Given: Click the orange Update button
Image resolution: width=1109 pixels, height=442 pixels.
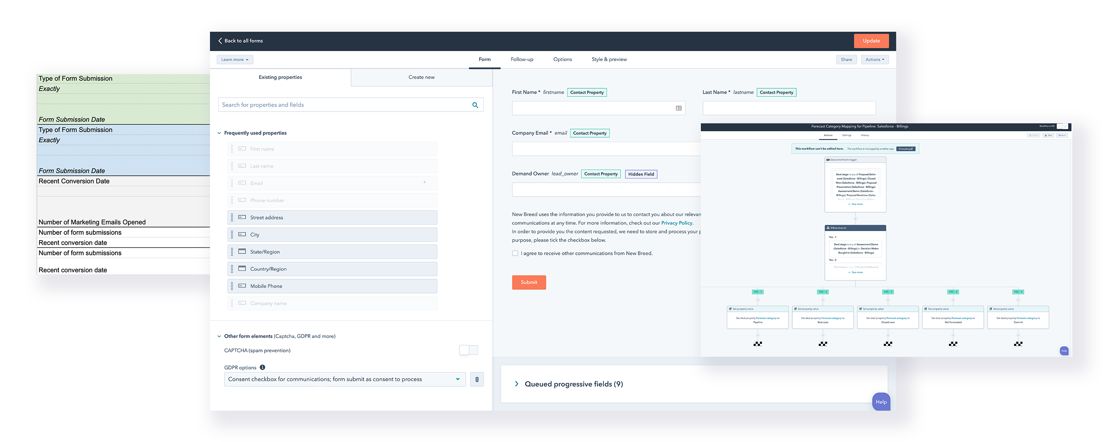Looking at the screenshot, I should 871,41.
